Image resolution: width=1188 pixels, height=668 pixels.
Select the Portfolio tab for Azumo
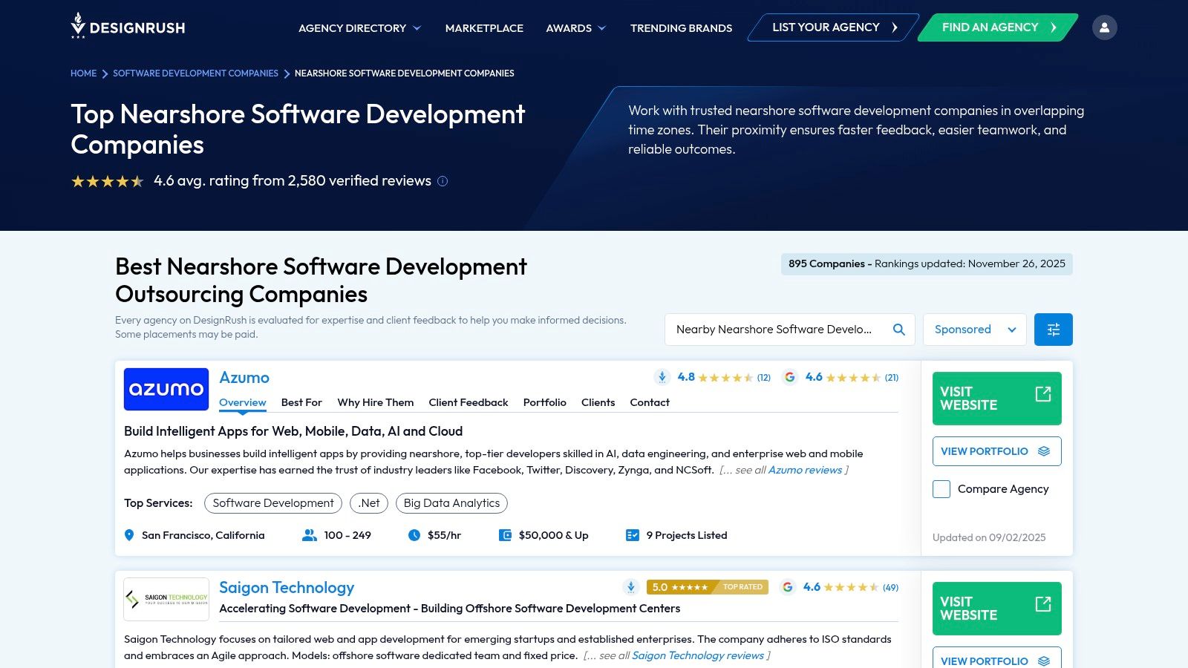tap(544, 402)
